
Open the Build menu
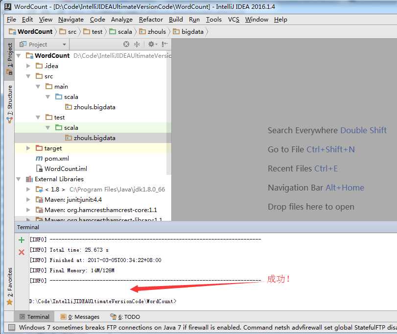176,20
